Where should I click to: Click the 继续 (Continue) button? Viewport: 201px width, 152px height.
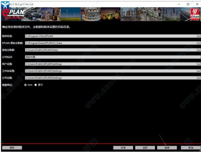[167, 148]
